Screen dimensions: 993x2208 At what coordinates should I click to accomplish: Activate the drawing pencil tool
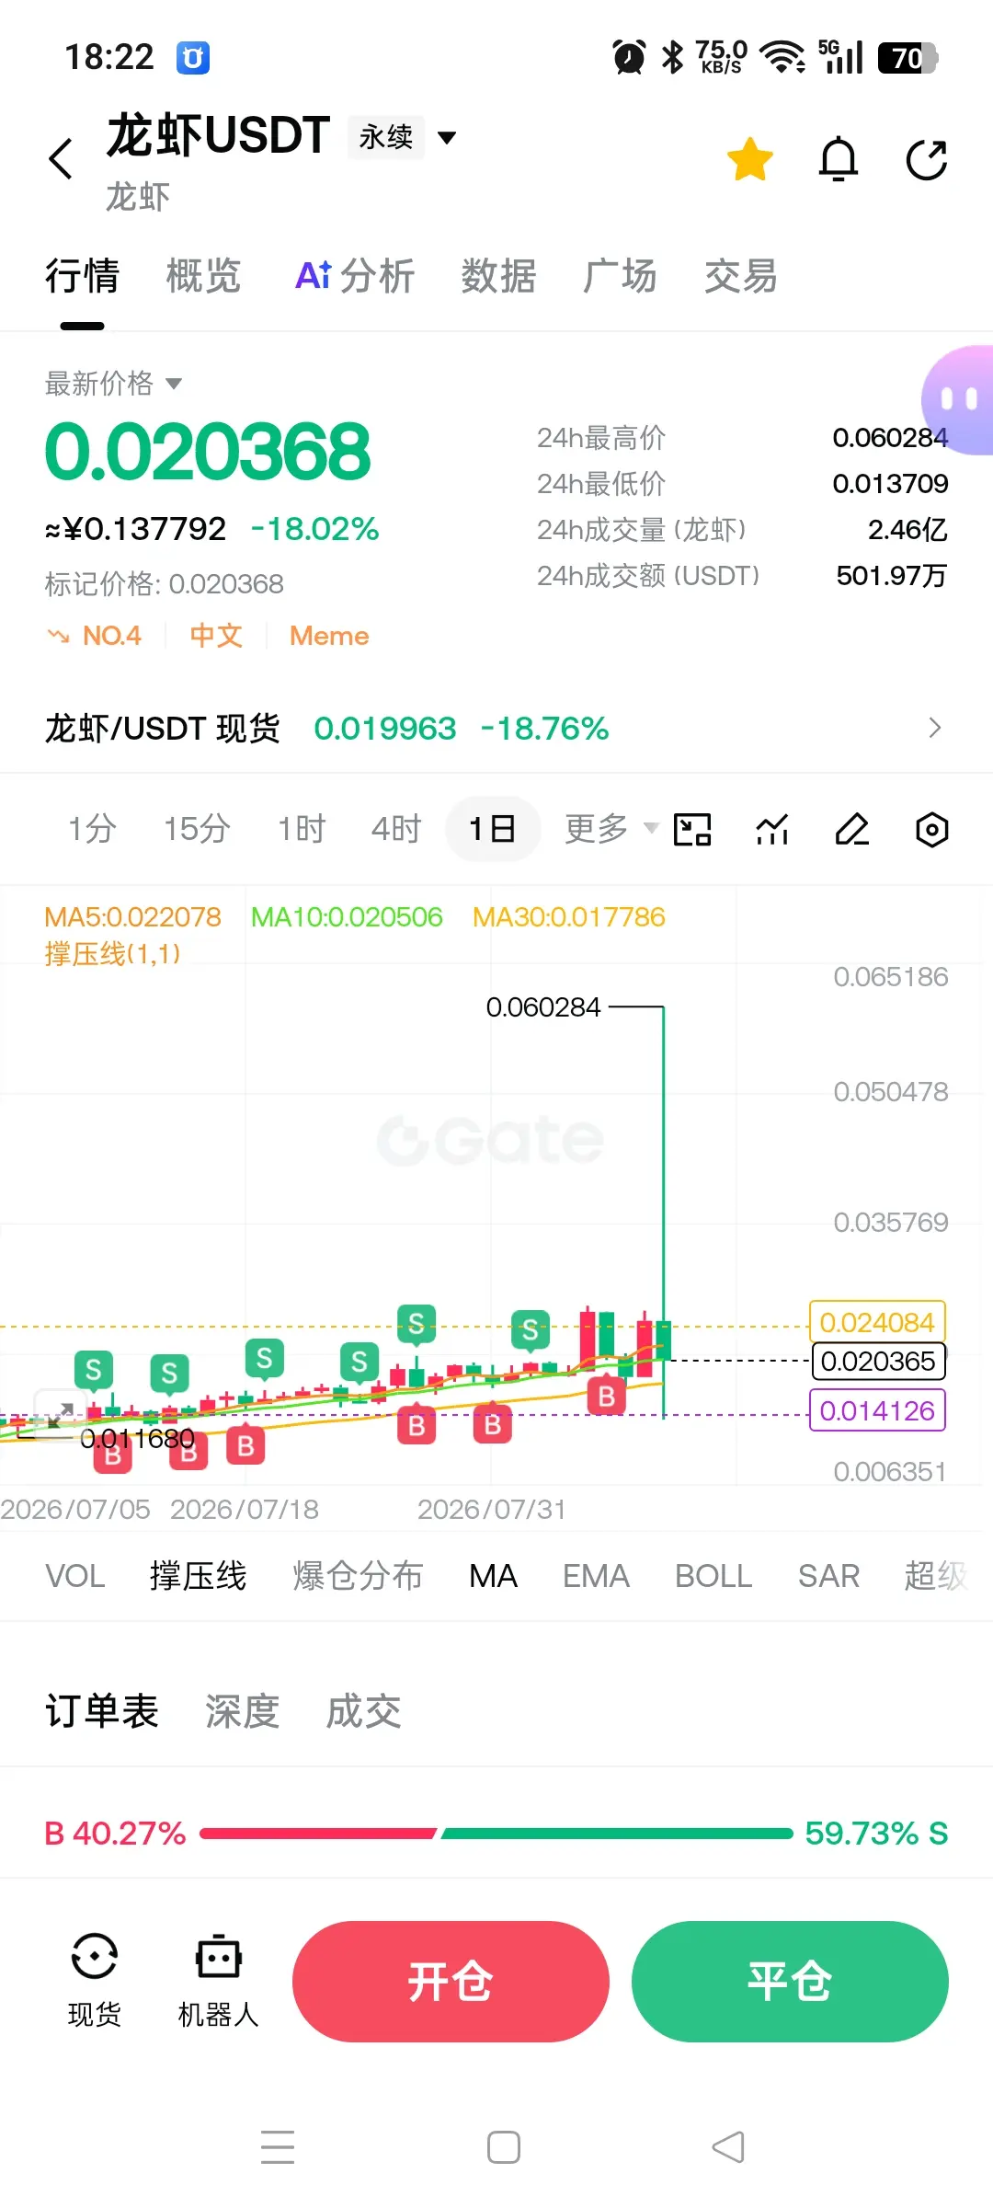point(852,829)
